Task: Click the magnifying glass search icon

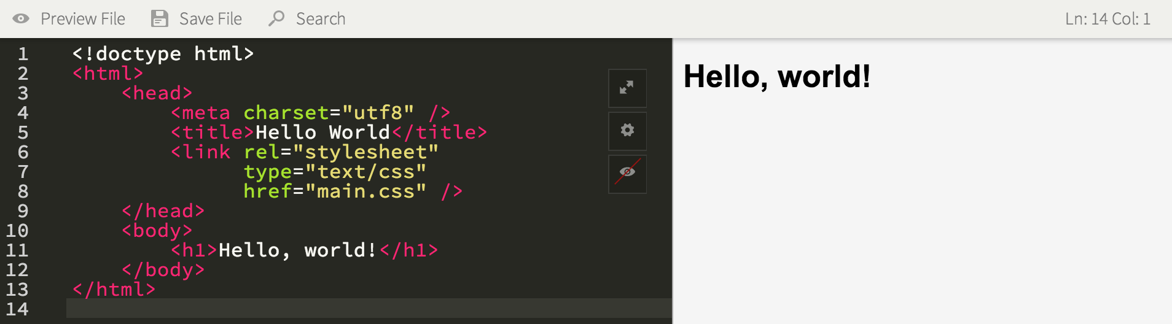Action: [x=276, y=18]
